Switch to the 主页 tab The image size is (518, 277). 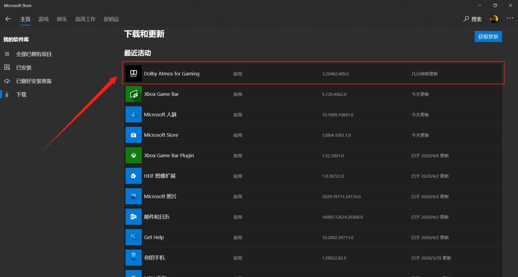pos(26,19)
